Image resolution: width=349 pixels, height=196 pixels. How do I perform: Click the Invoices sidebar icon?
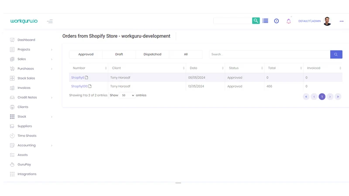pyautogui.click(x=12, y=88)
